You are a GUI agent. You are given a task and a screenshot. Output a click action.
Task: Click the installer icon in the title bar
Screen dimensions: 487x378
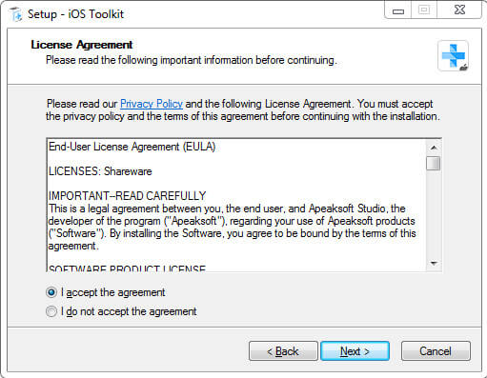16,14
